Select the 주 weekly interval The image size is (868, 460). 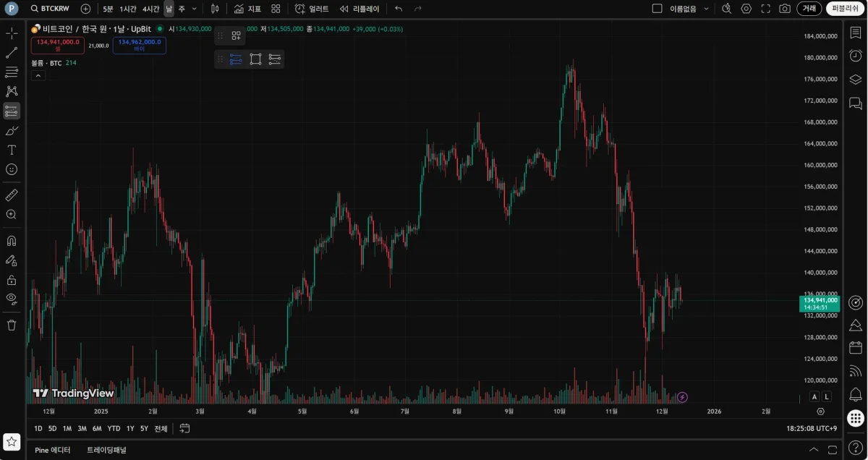pyautogui.click(x=182, y=9)
